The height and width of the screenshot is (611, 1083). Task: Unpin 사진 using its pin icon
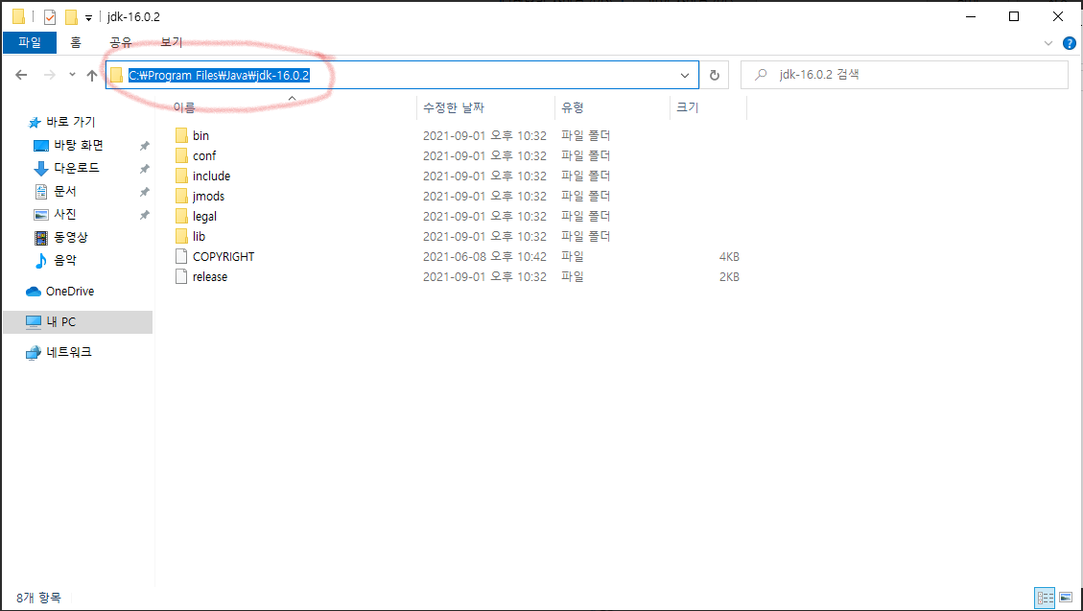[x=144, y=215]
